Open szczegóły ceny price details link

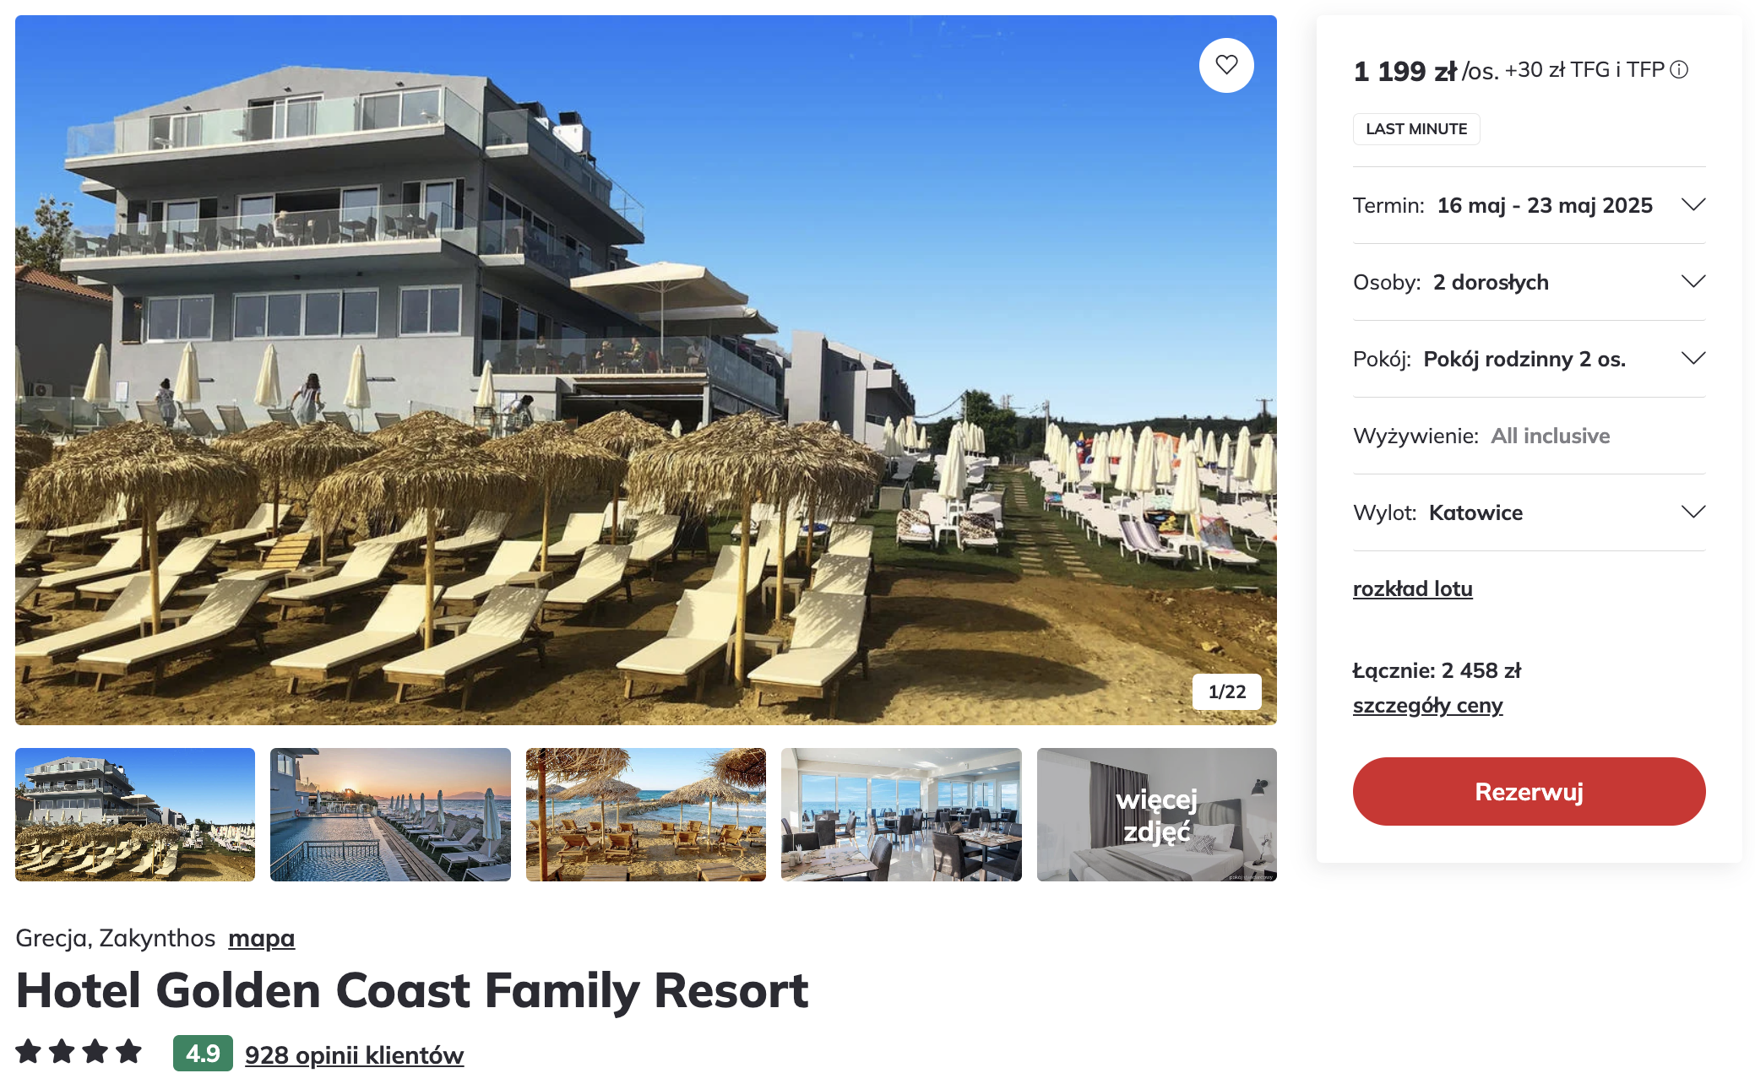pyautogui.click(x=1427, y=705)
